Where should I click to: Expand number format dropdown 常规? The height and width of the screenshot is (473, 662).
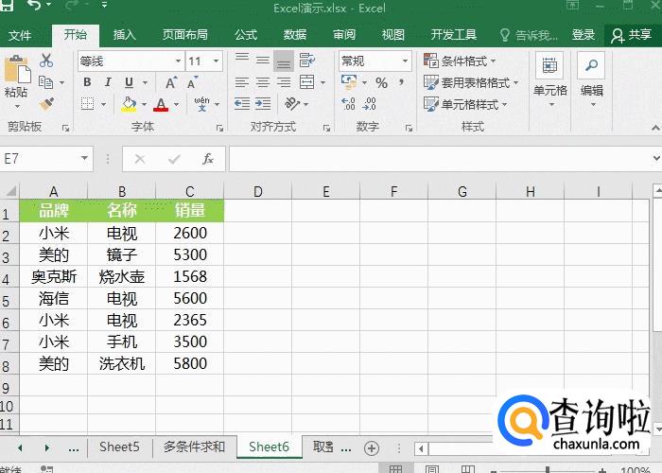pos(405,61)
